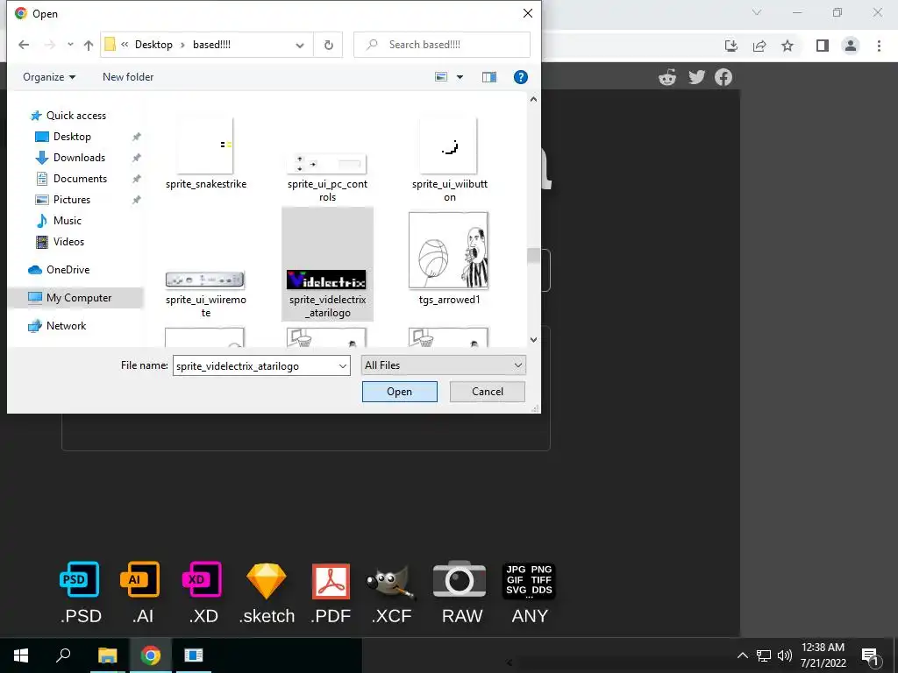Toggle the preview pane
Image resolution: width=898 pixels, height=673 pixels.
pyautogui.click(x=489, y=77)
